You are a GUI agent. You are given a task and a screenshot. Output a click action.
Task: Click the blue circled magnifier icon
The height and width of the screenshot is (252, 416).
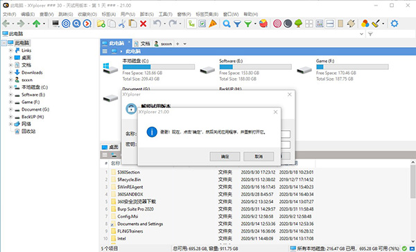click(76, 24)
